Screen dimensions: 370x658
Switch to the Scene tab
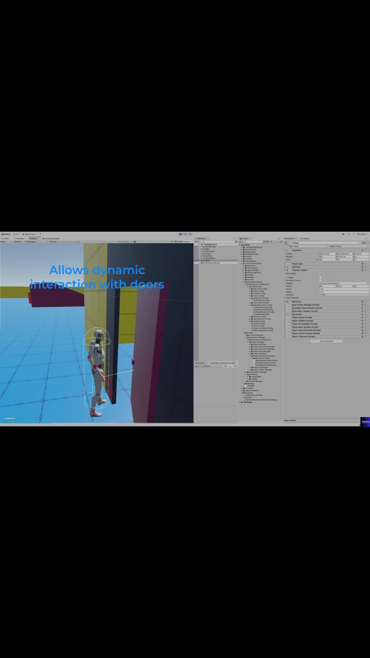pos(5,239)
